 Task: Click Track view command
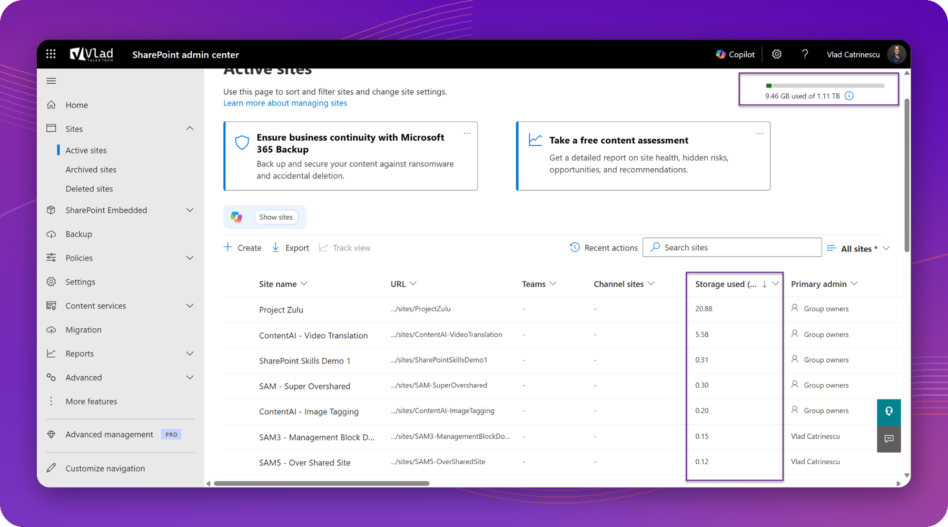pos(344,248)
